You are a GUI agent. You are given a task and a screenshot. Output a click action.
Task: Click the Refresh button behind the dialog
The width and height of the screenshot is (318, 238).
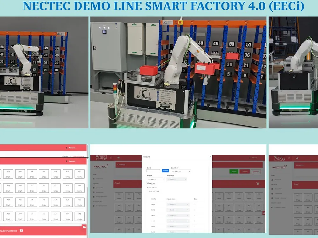pos(256,172)
